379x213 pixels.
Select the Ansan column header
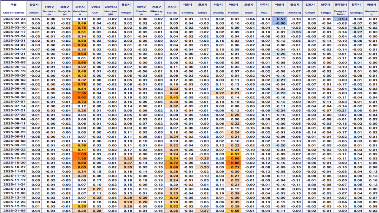point(34,9)
